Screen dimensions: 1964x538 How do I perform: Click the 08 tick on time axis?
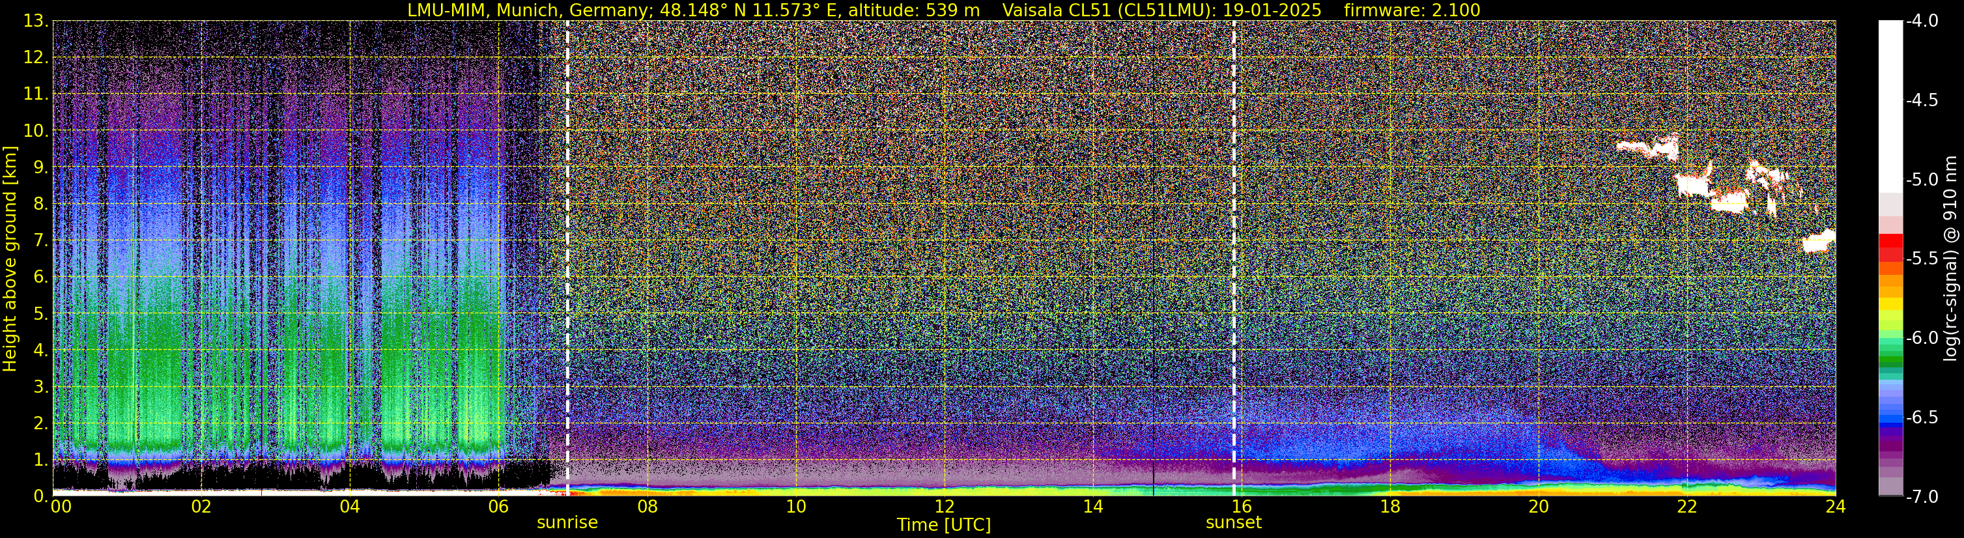pyautogui.click(x=648, y=507)
